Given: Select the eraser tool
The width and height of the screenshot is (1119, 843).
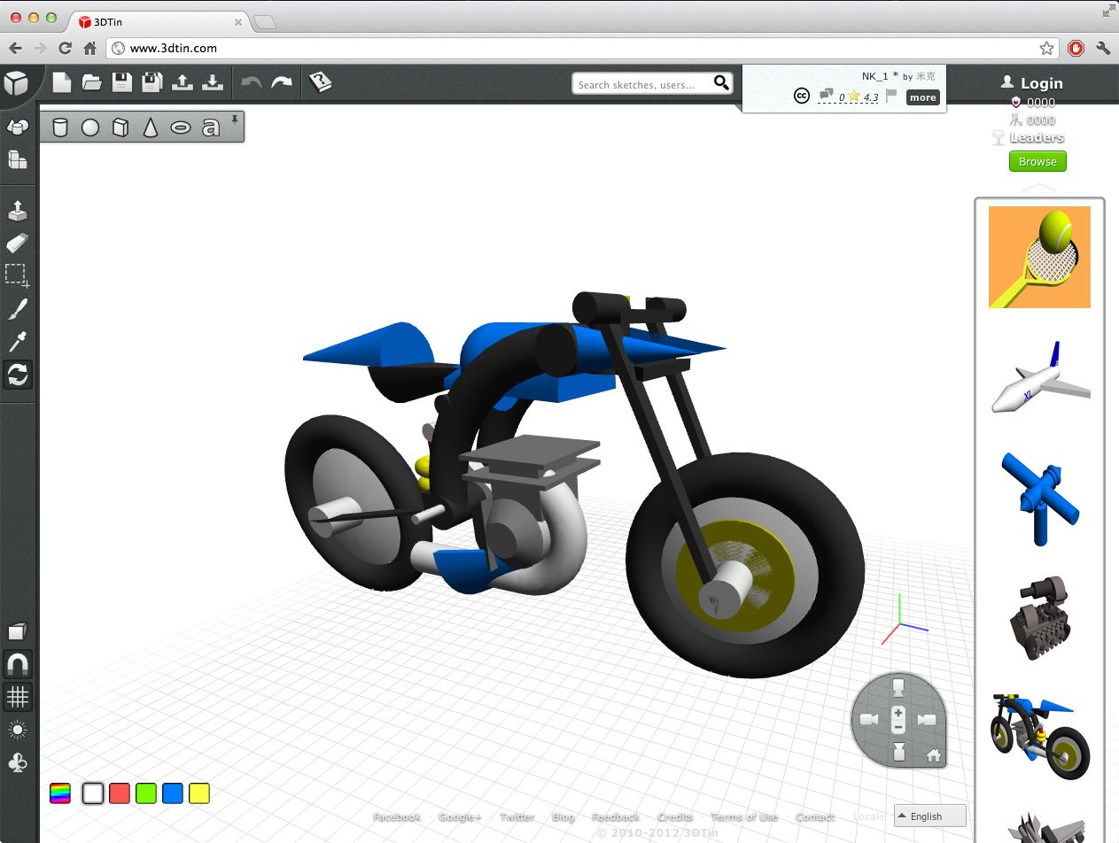Looking at the screenshot, I should [18, 244].
